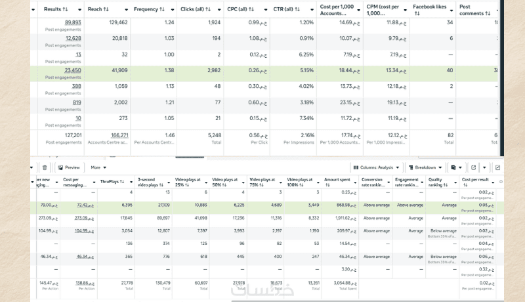This screenshot has height=302, width=525.
Task: Open the 89,893 results link
Action: pos(73,22)
